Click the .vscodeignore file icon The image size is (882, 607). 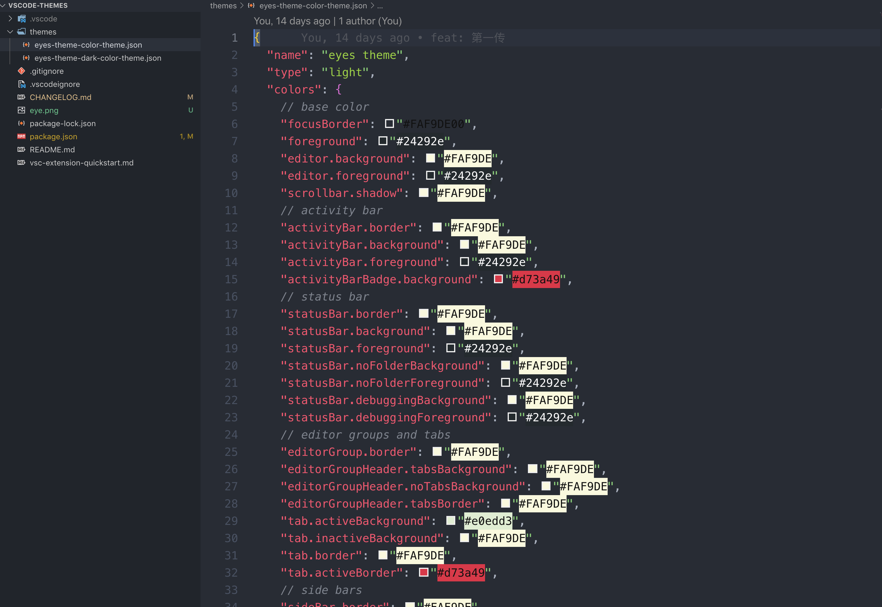click(22, 84)
